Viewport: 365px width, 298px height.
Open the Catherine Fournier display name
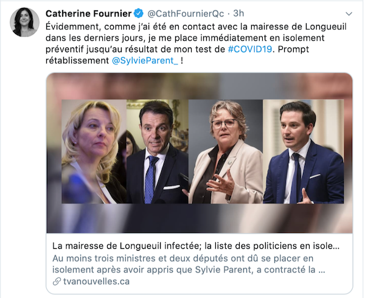[x=88, y=14]
